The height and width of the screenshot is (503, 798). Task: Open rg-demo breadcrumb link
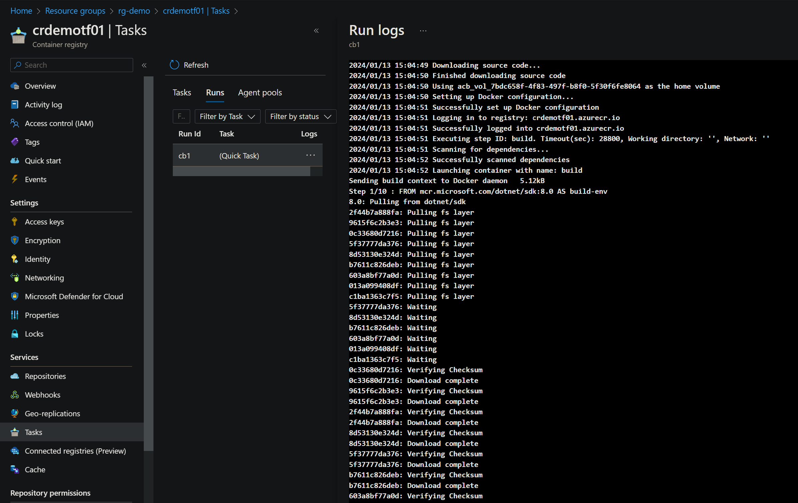134,11
